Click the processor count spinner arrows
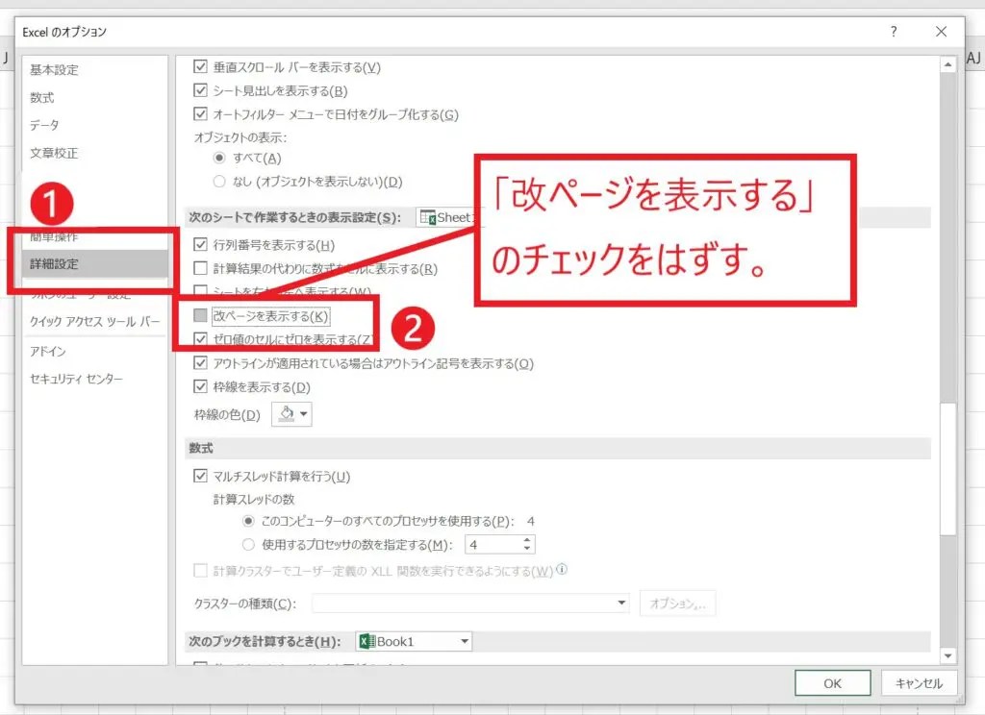Viewport: 985px width, 715px height. (x=527, y=544)
